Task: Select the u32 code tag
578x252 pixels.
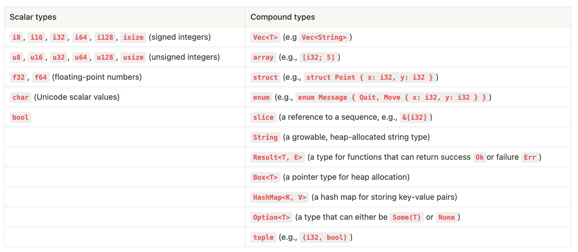Action: (x=59, y=57)
